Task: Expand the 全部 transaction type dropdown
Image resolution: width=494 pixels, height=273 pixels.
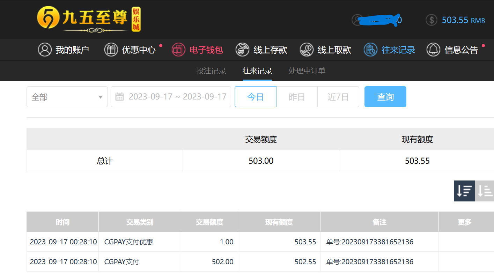Action: point(67,97)
